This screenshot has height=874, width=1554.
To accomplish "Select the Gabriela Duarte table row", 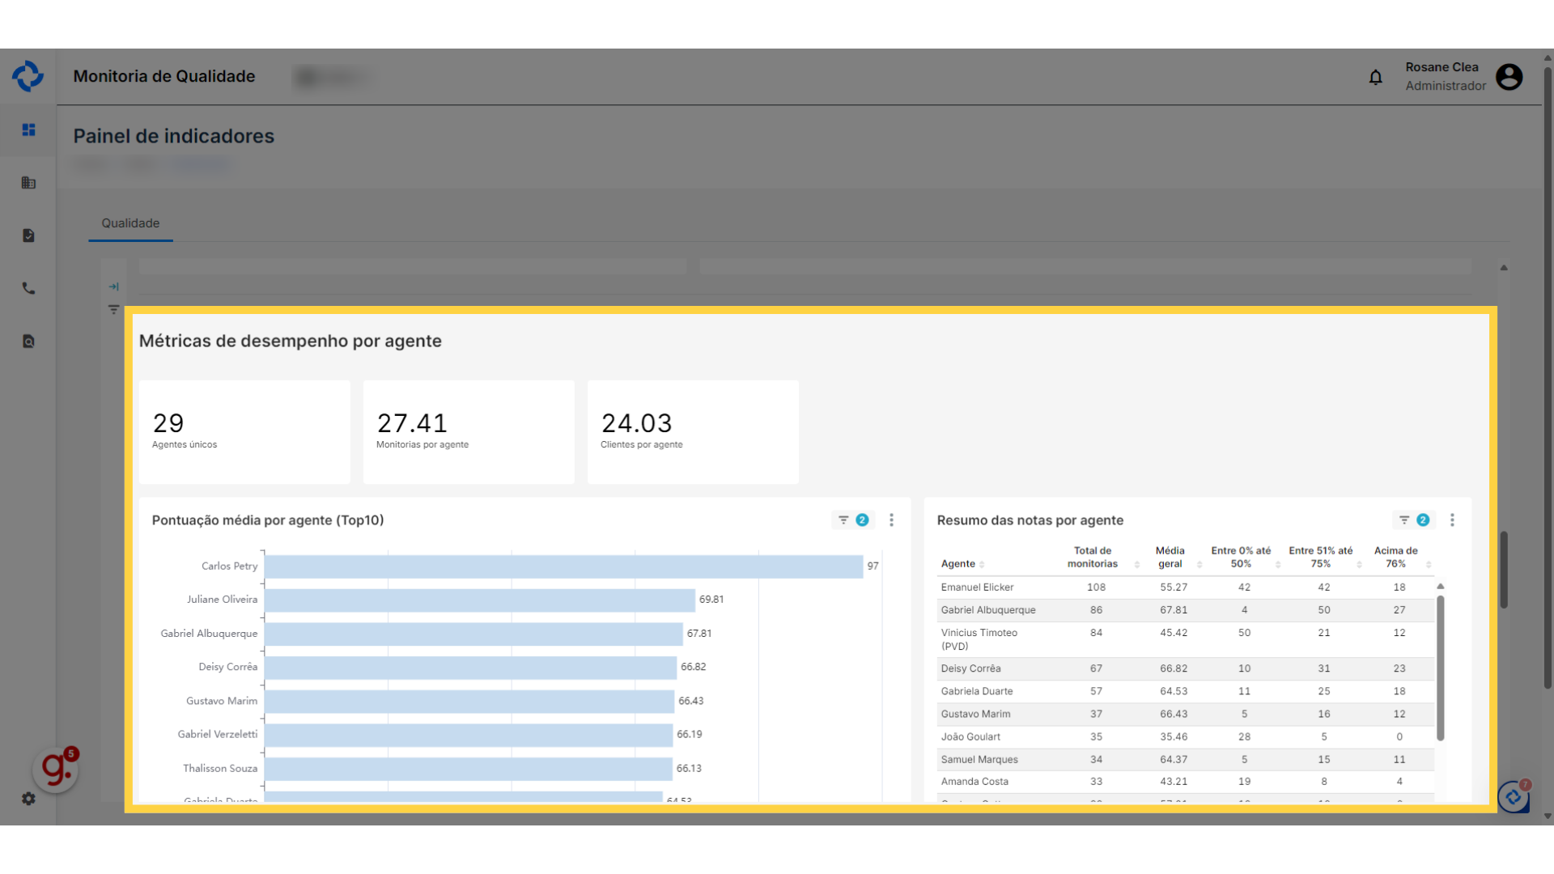I will pos(1186,691).
